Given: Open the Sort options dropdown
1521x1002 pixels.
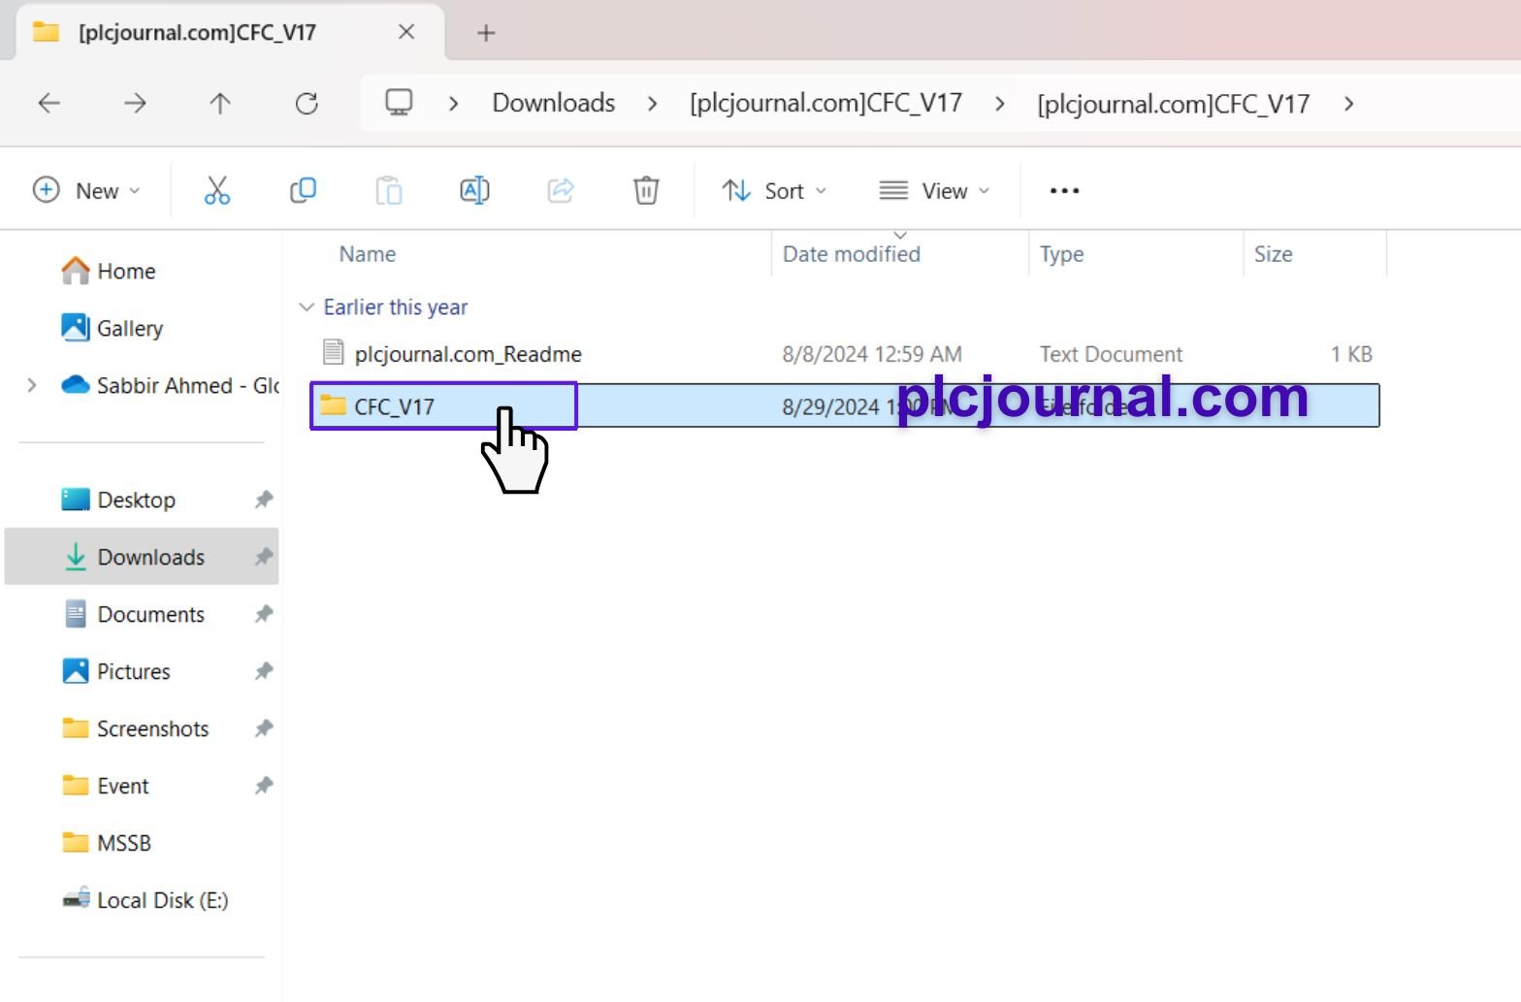Looking at the screenshot, I should tap(774, 190).
